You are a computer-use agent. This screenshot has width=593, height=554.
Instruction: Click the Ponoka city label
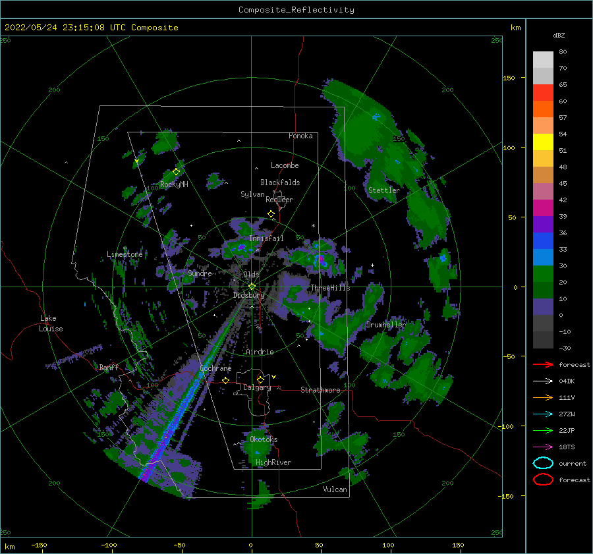click(x=300, y=136)
